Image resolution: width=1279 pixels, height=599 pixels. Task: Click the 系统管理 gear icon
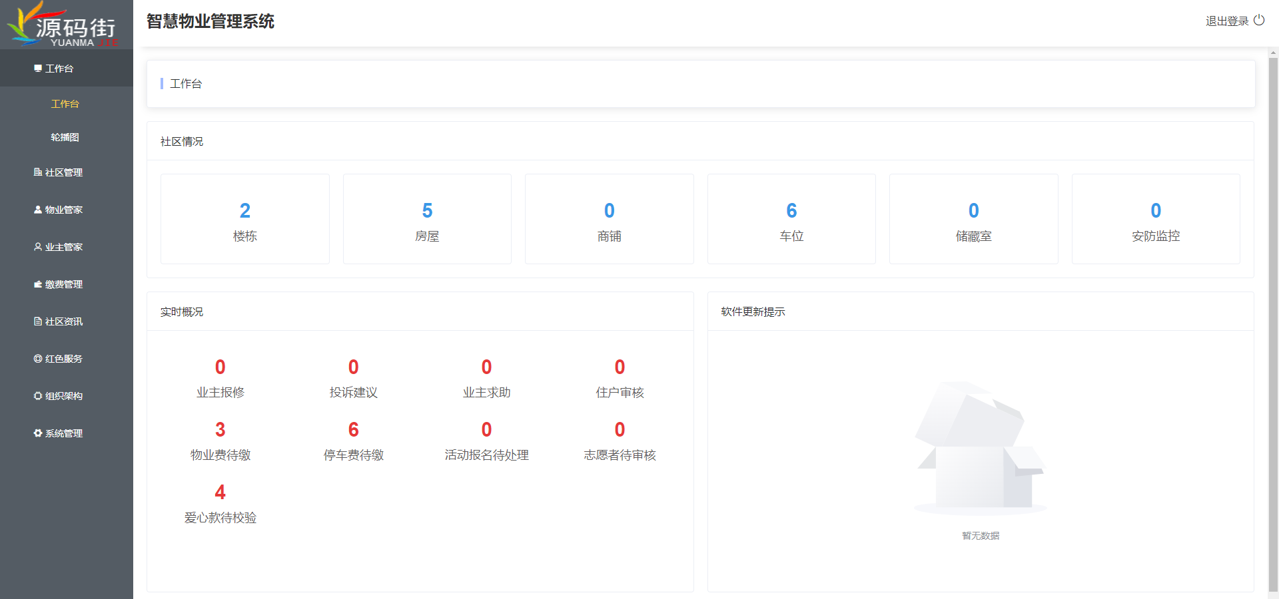[x=38, y=433]
